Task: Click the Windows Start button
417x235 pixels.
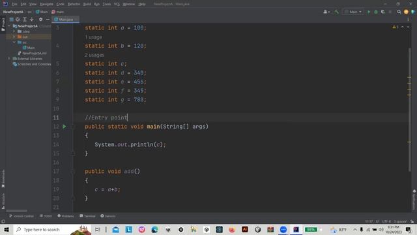Action: pyautogui.click(x=7, y=229)
